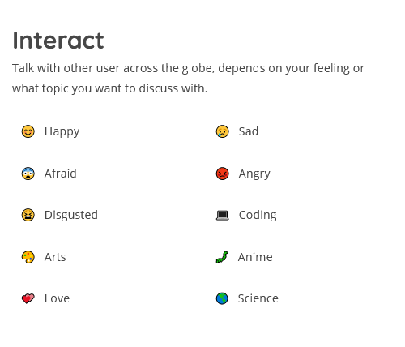Join the Angry conversation
Screen dimensions: 405x347
point(254,174)
